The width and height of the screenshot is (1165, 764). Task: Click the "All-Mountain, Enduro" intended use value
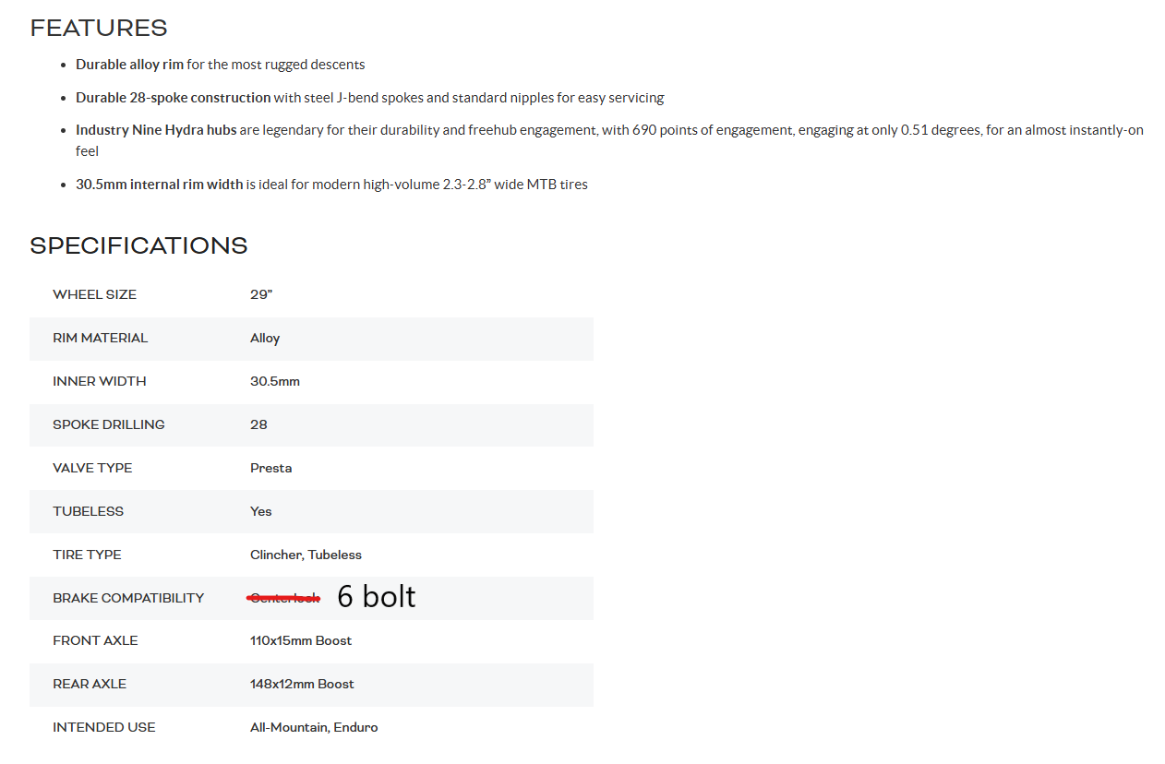click(314, 727)
